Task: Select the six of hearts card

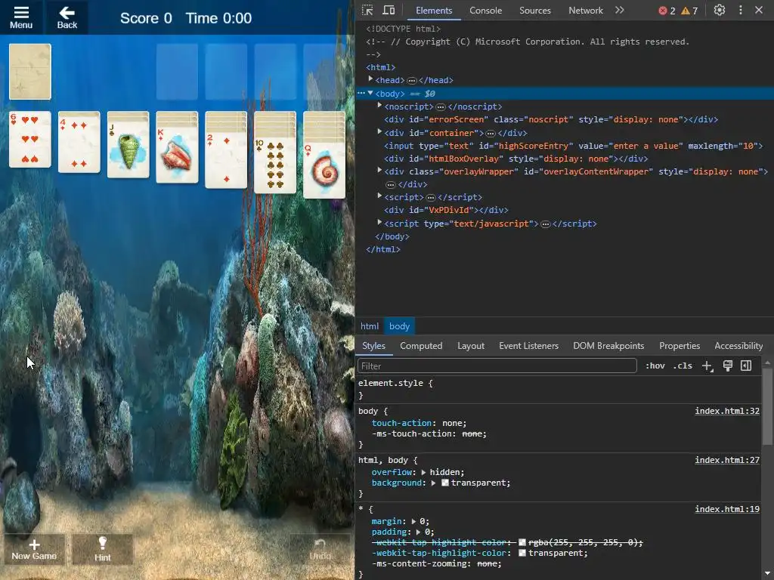Action: pos(30,140)
